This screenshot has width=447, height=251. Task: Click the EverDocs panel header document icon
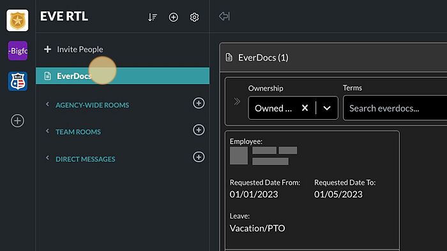pos(229,57)
